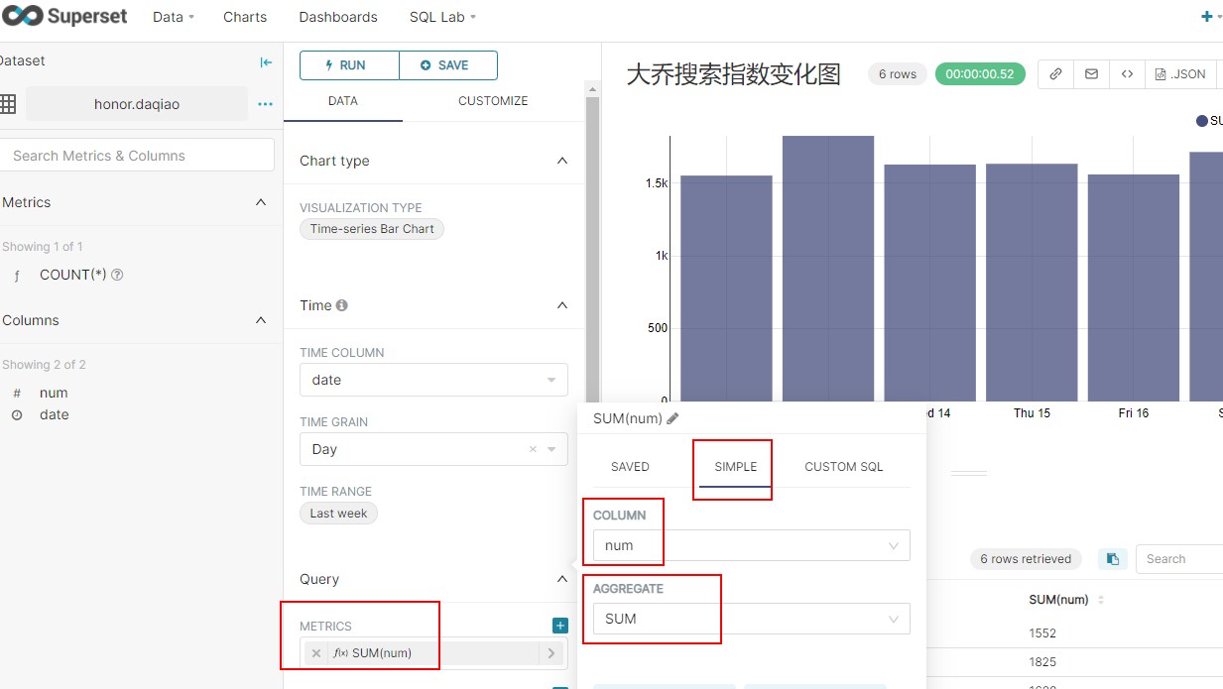This screenshot has height=689, width=1223.
Task: Remove the SUM(num) metric
Action: (315, 652)
